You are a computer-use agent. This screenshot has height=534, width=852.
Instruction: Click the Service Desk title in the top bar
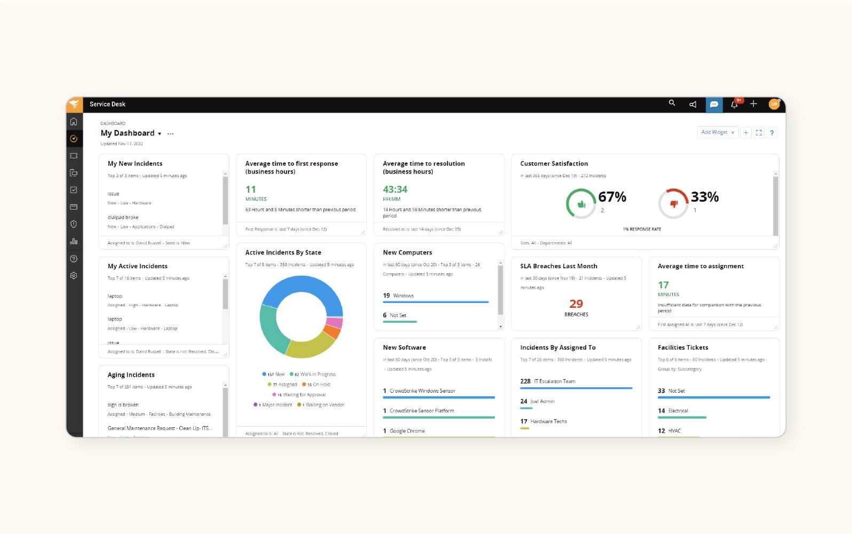[107, 105]
